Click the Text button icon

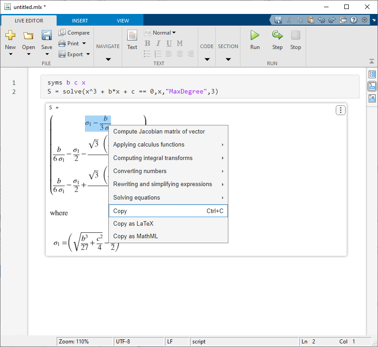pyautogui.click(x=132, y=36)
